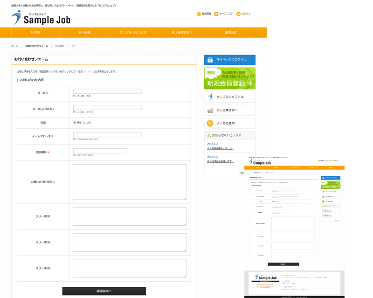Open キープリスト star icon
The width and height of the screenshot is (373, 298).
tap(216, 14)
